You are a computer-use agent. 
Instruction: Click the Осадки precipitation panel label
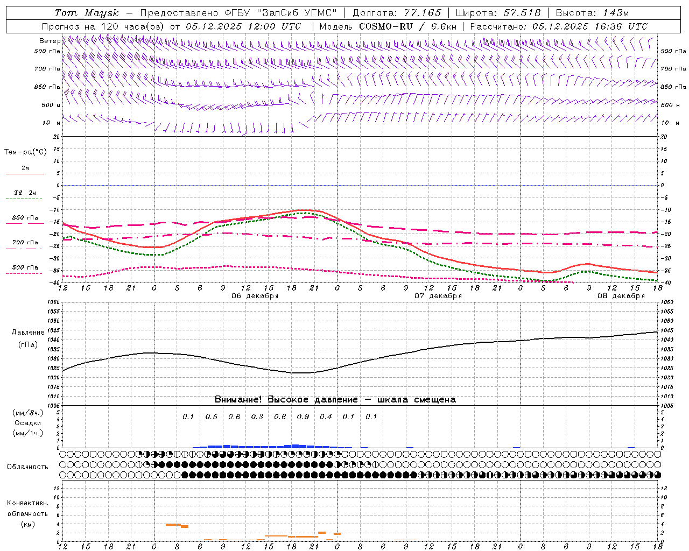click(28, 423)
